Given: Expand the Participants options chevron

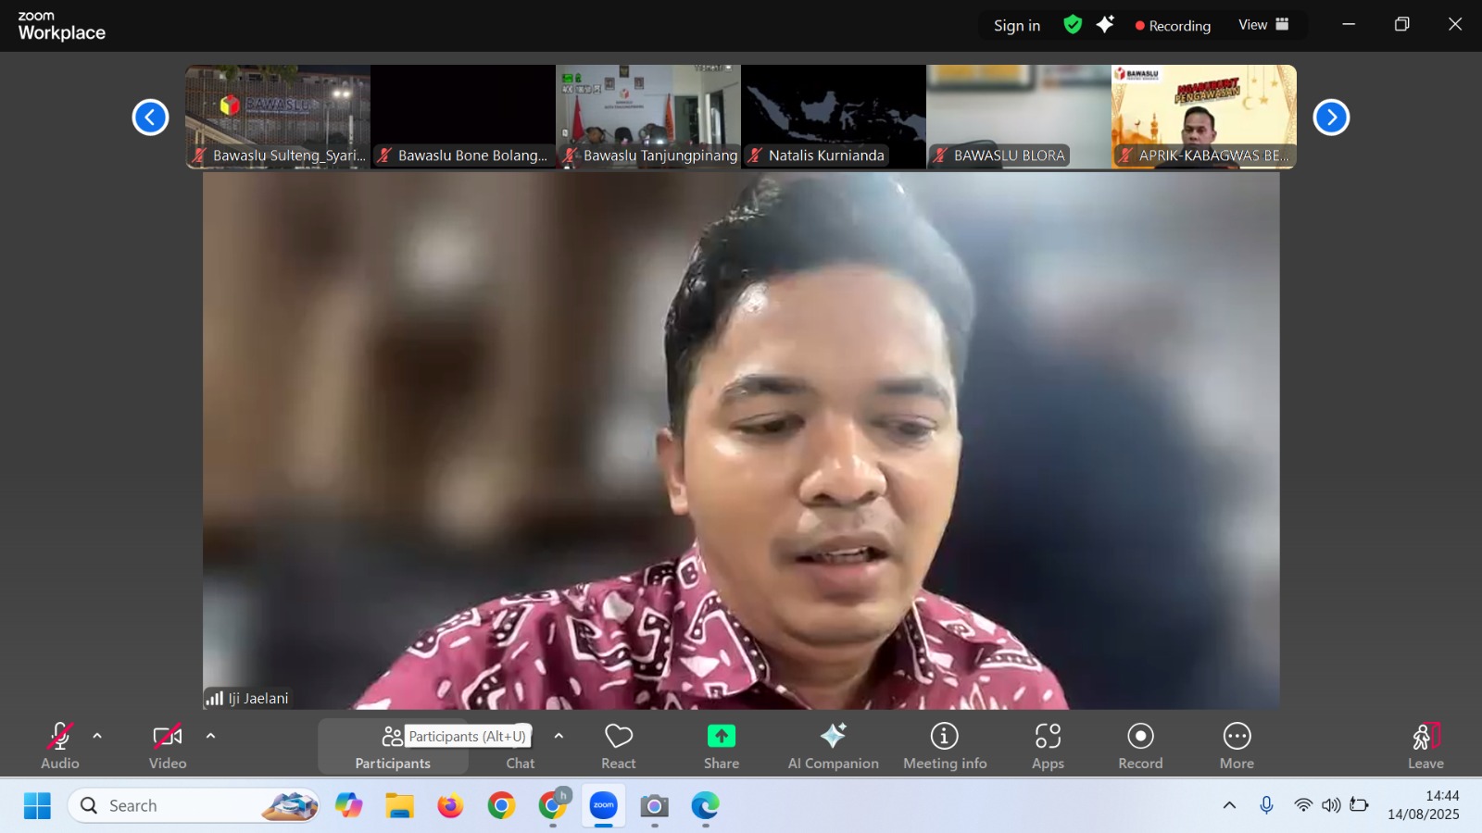Looking at the screenshot, I should 558,736.
